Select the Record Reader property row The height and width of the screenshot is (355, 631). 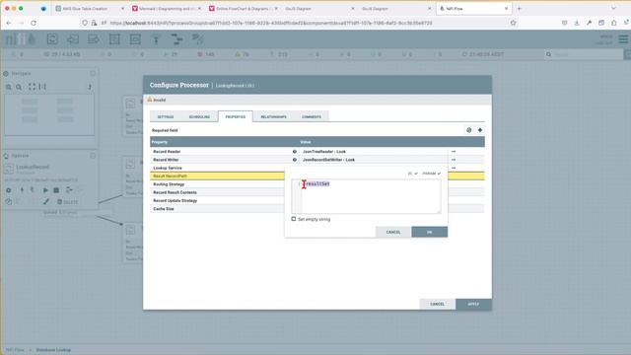(x=317, y=151)
